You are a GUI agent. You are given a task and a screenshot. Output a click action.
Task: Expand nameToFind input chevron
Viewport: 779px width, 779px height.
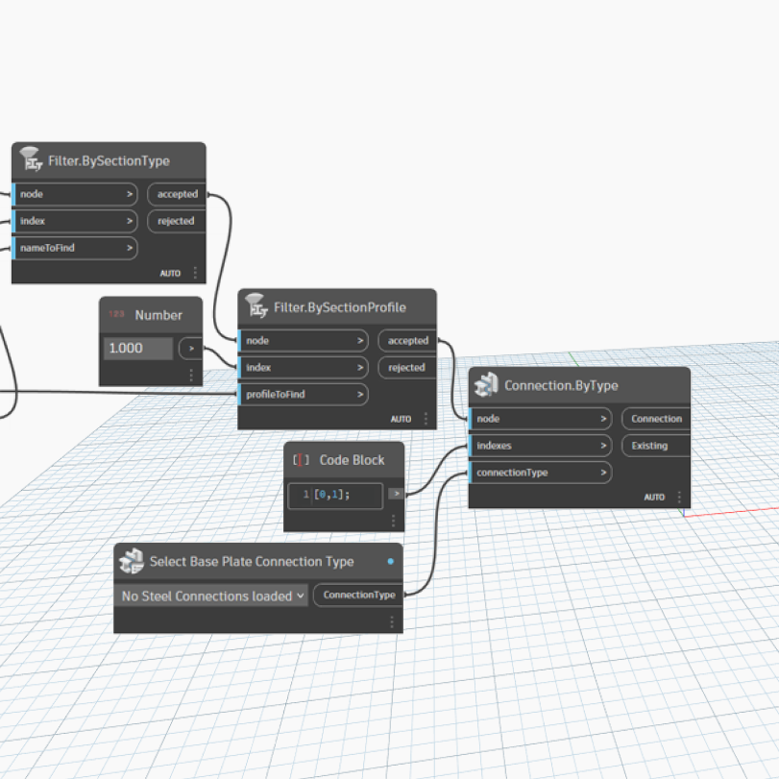[x=130, y=248]
